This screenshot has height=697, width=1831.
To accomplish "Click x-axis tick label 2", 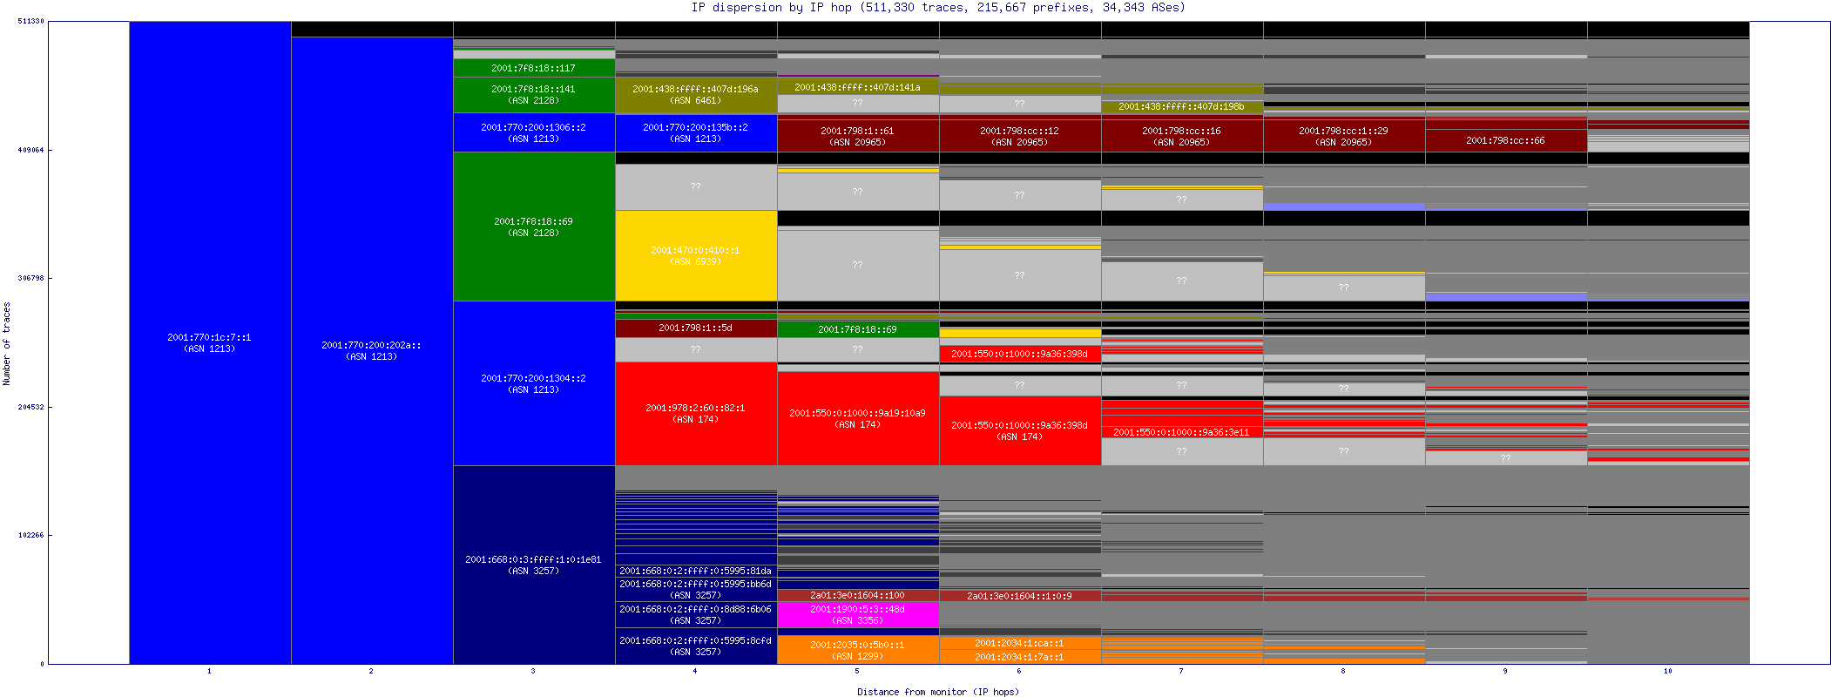I will coord(371,671).
